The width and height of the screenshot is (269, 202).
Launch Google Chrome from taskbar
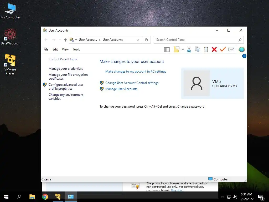click(x=45, y=197)
